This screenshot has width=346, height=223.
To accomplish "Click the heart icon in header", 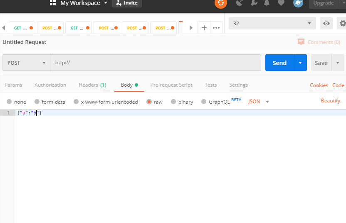I will [281, 3].
